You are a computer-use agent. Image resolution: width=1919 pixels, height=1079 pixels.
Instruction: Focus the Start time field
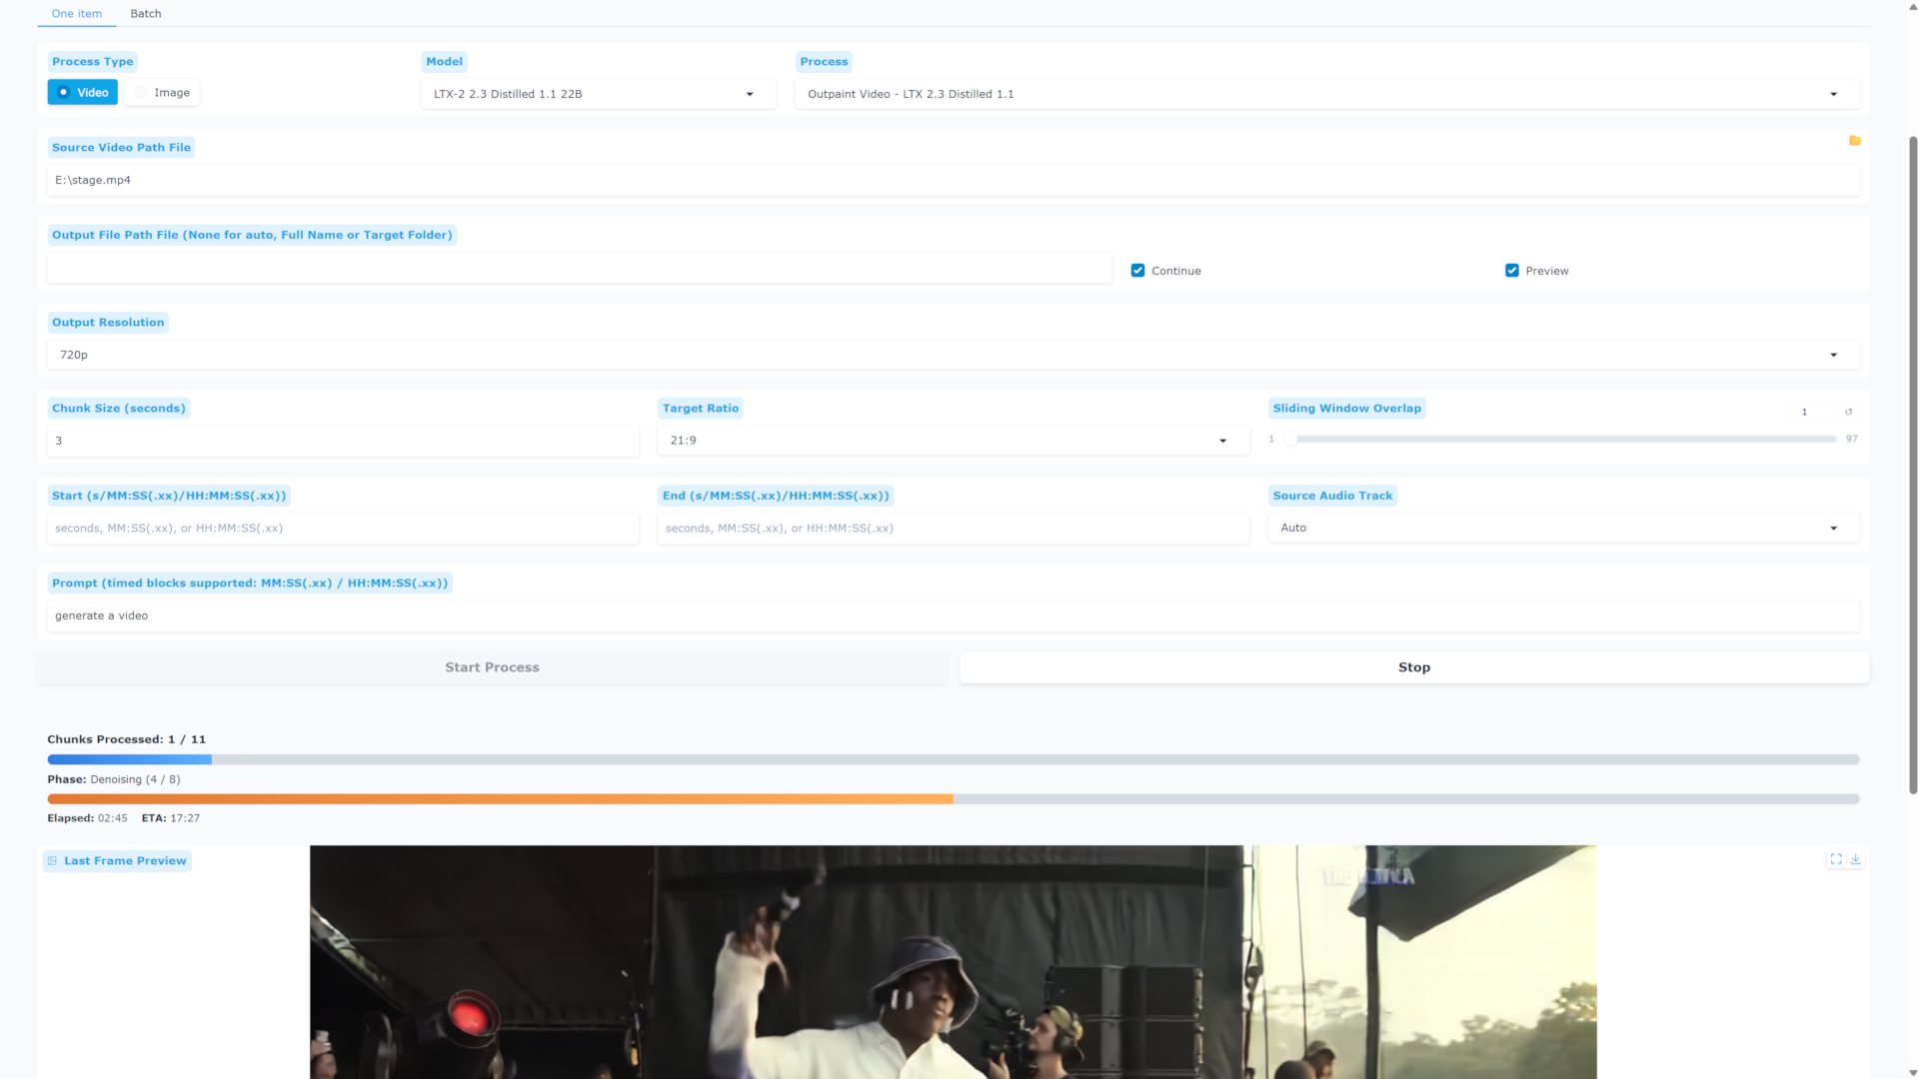pyautogui.click(x=343, y=529)
